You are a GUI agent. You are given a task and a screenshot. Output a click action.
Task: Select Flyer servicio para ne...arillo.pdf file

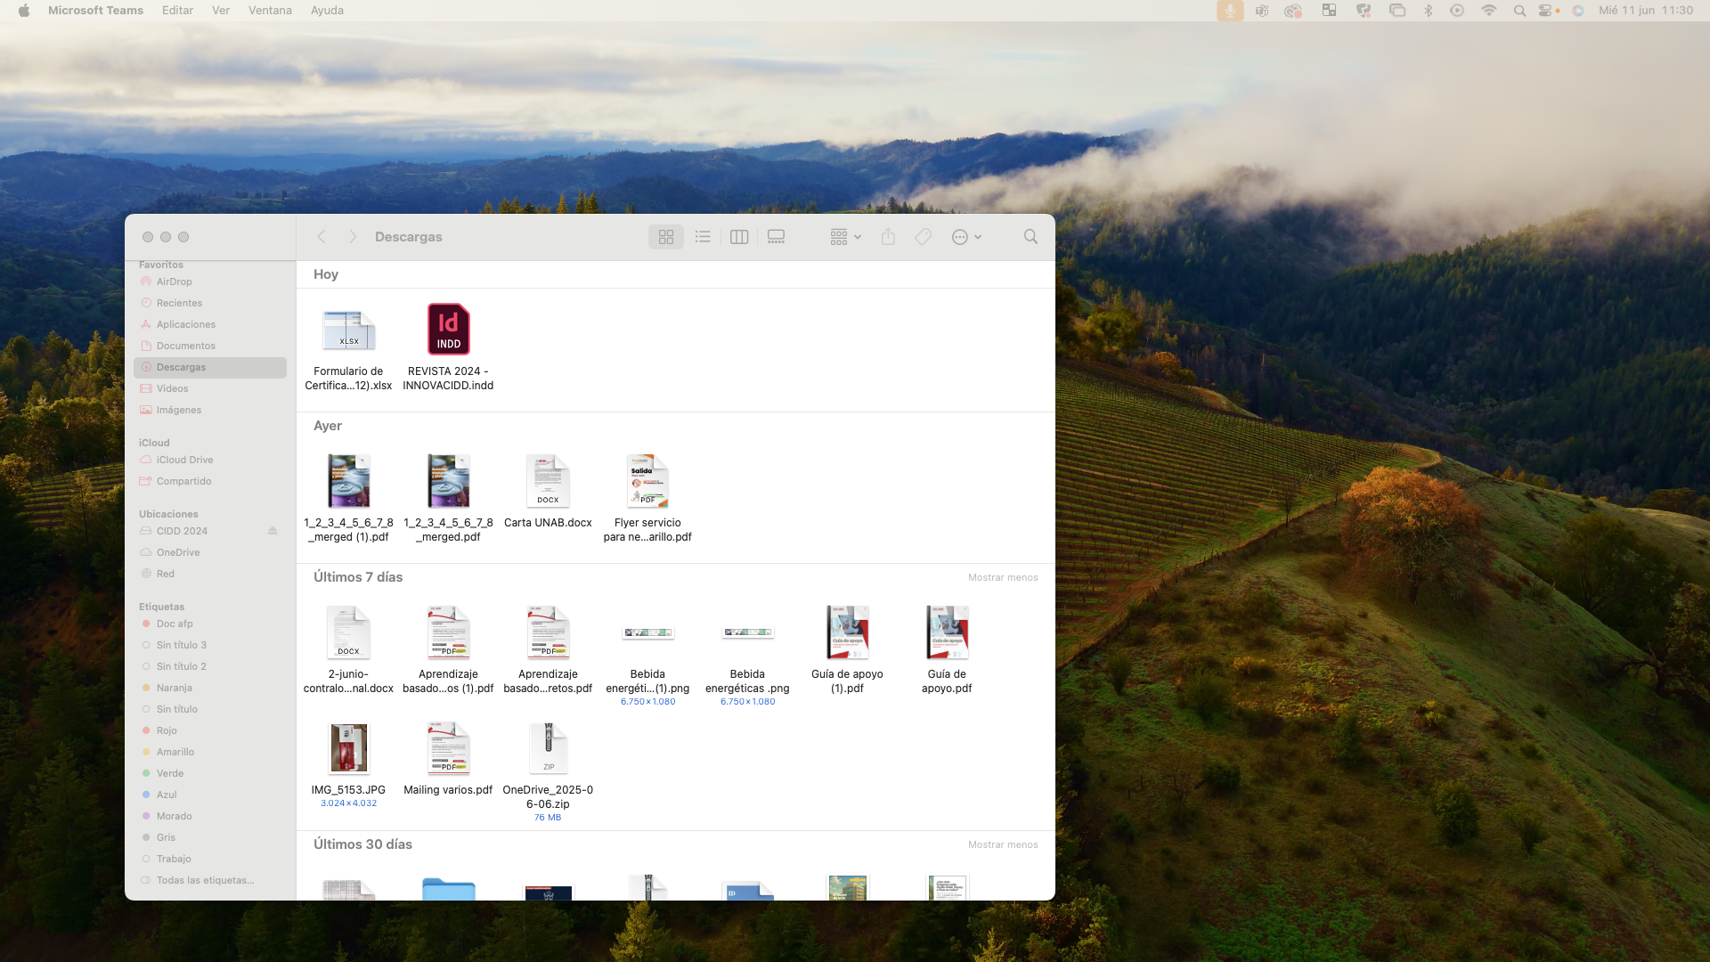coord(647,499)
